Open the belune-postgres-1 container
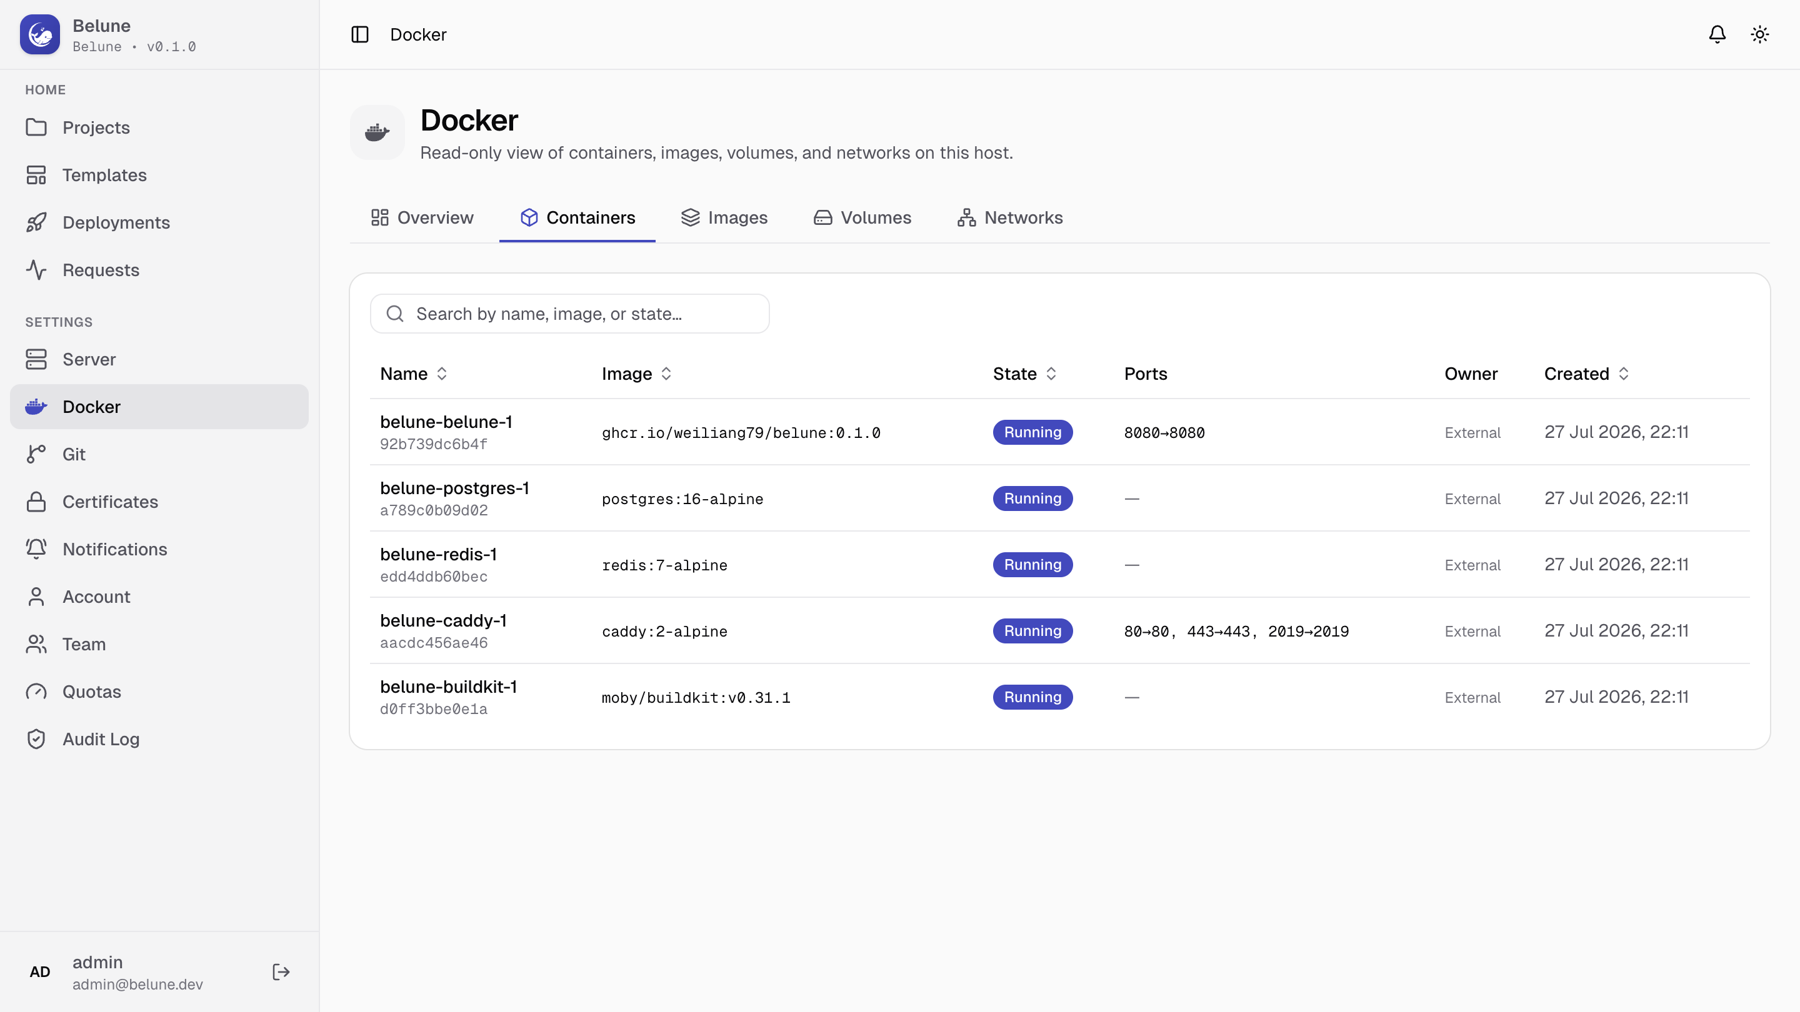The image size is (1800, 1012). coord(454,488)
